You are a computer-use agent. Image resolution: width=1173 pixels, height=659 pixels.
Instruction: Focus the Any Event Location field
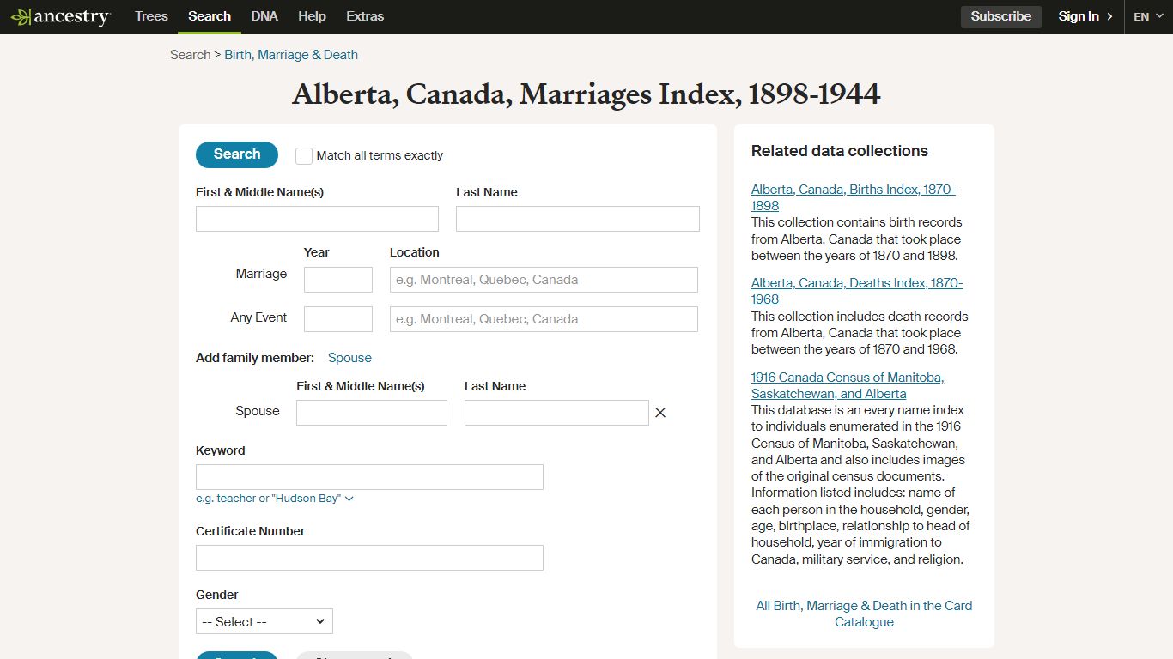544,319
